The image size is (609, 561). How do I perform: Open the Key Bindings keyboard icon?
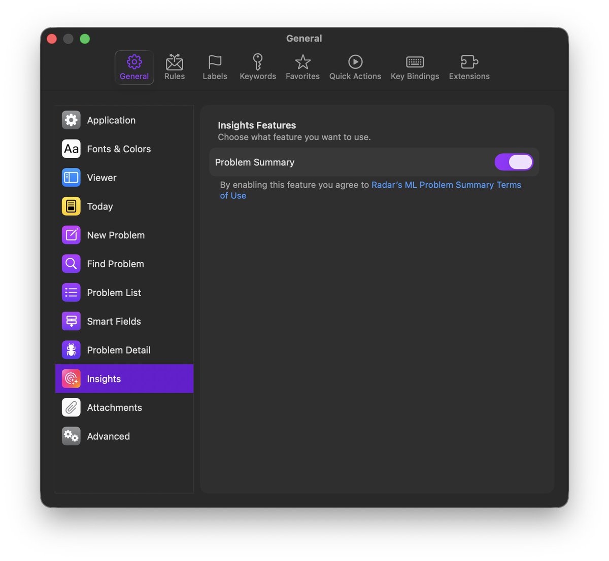click(x=415, y=62)
